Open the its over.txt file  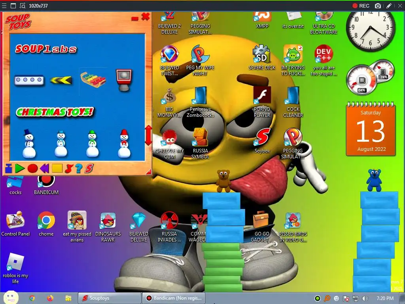pos(293,20)
